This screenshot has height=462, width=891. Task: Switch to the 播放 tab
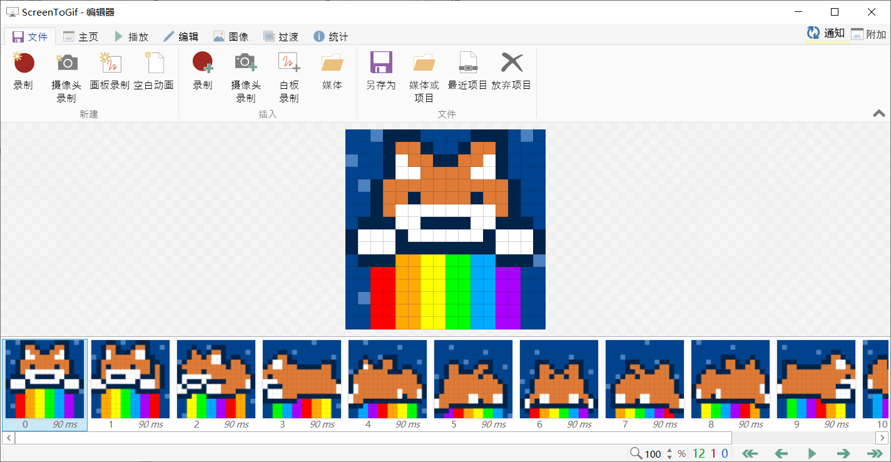coord(131,37)
